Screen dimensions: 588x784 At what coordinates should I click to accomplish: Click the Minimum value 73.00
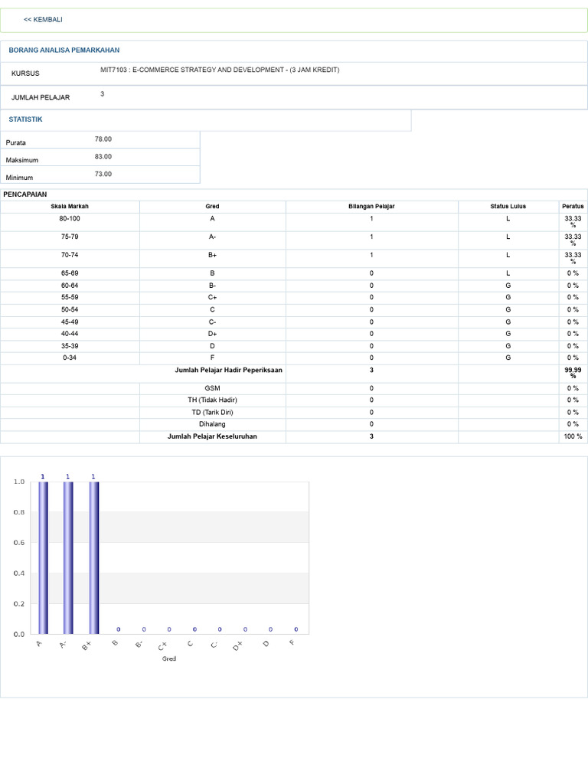tap(103, 174)
